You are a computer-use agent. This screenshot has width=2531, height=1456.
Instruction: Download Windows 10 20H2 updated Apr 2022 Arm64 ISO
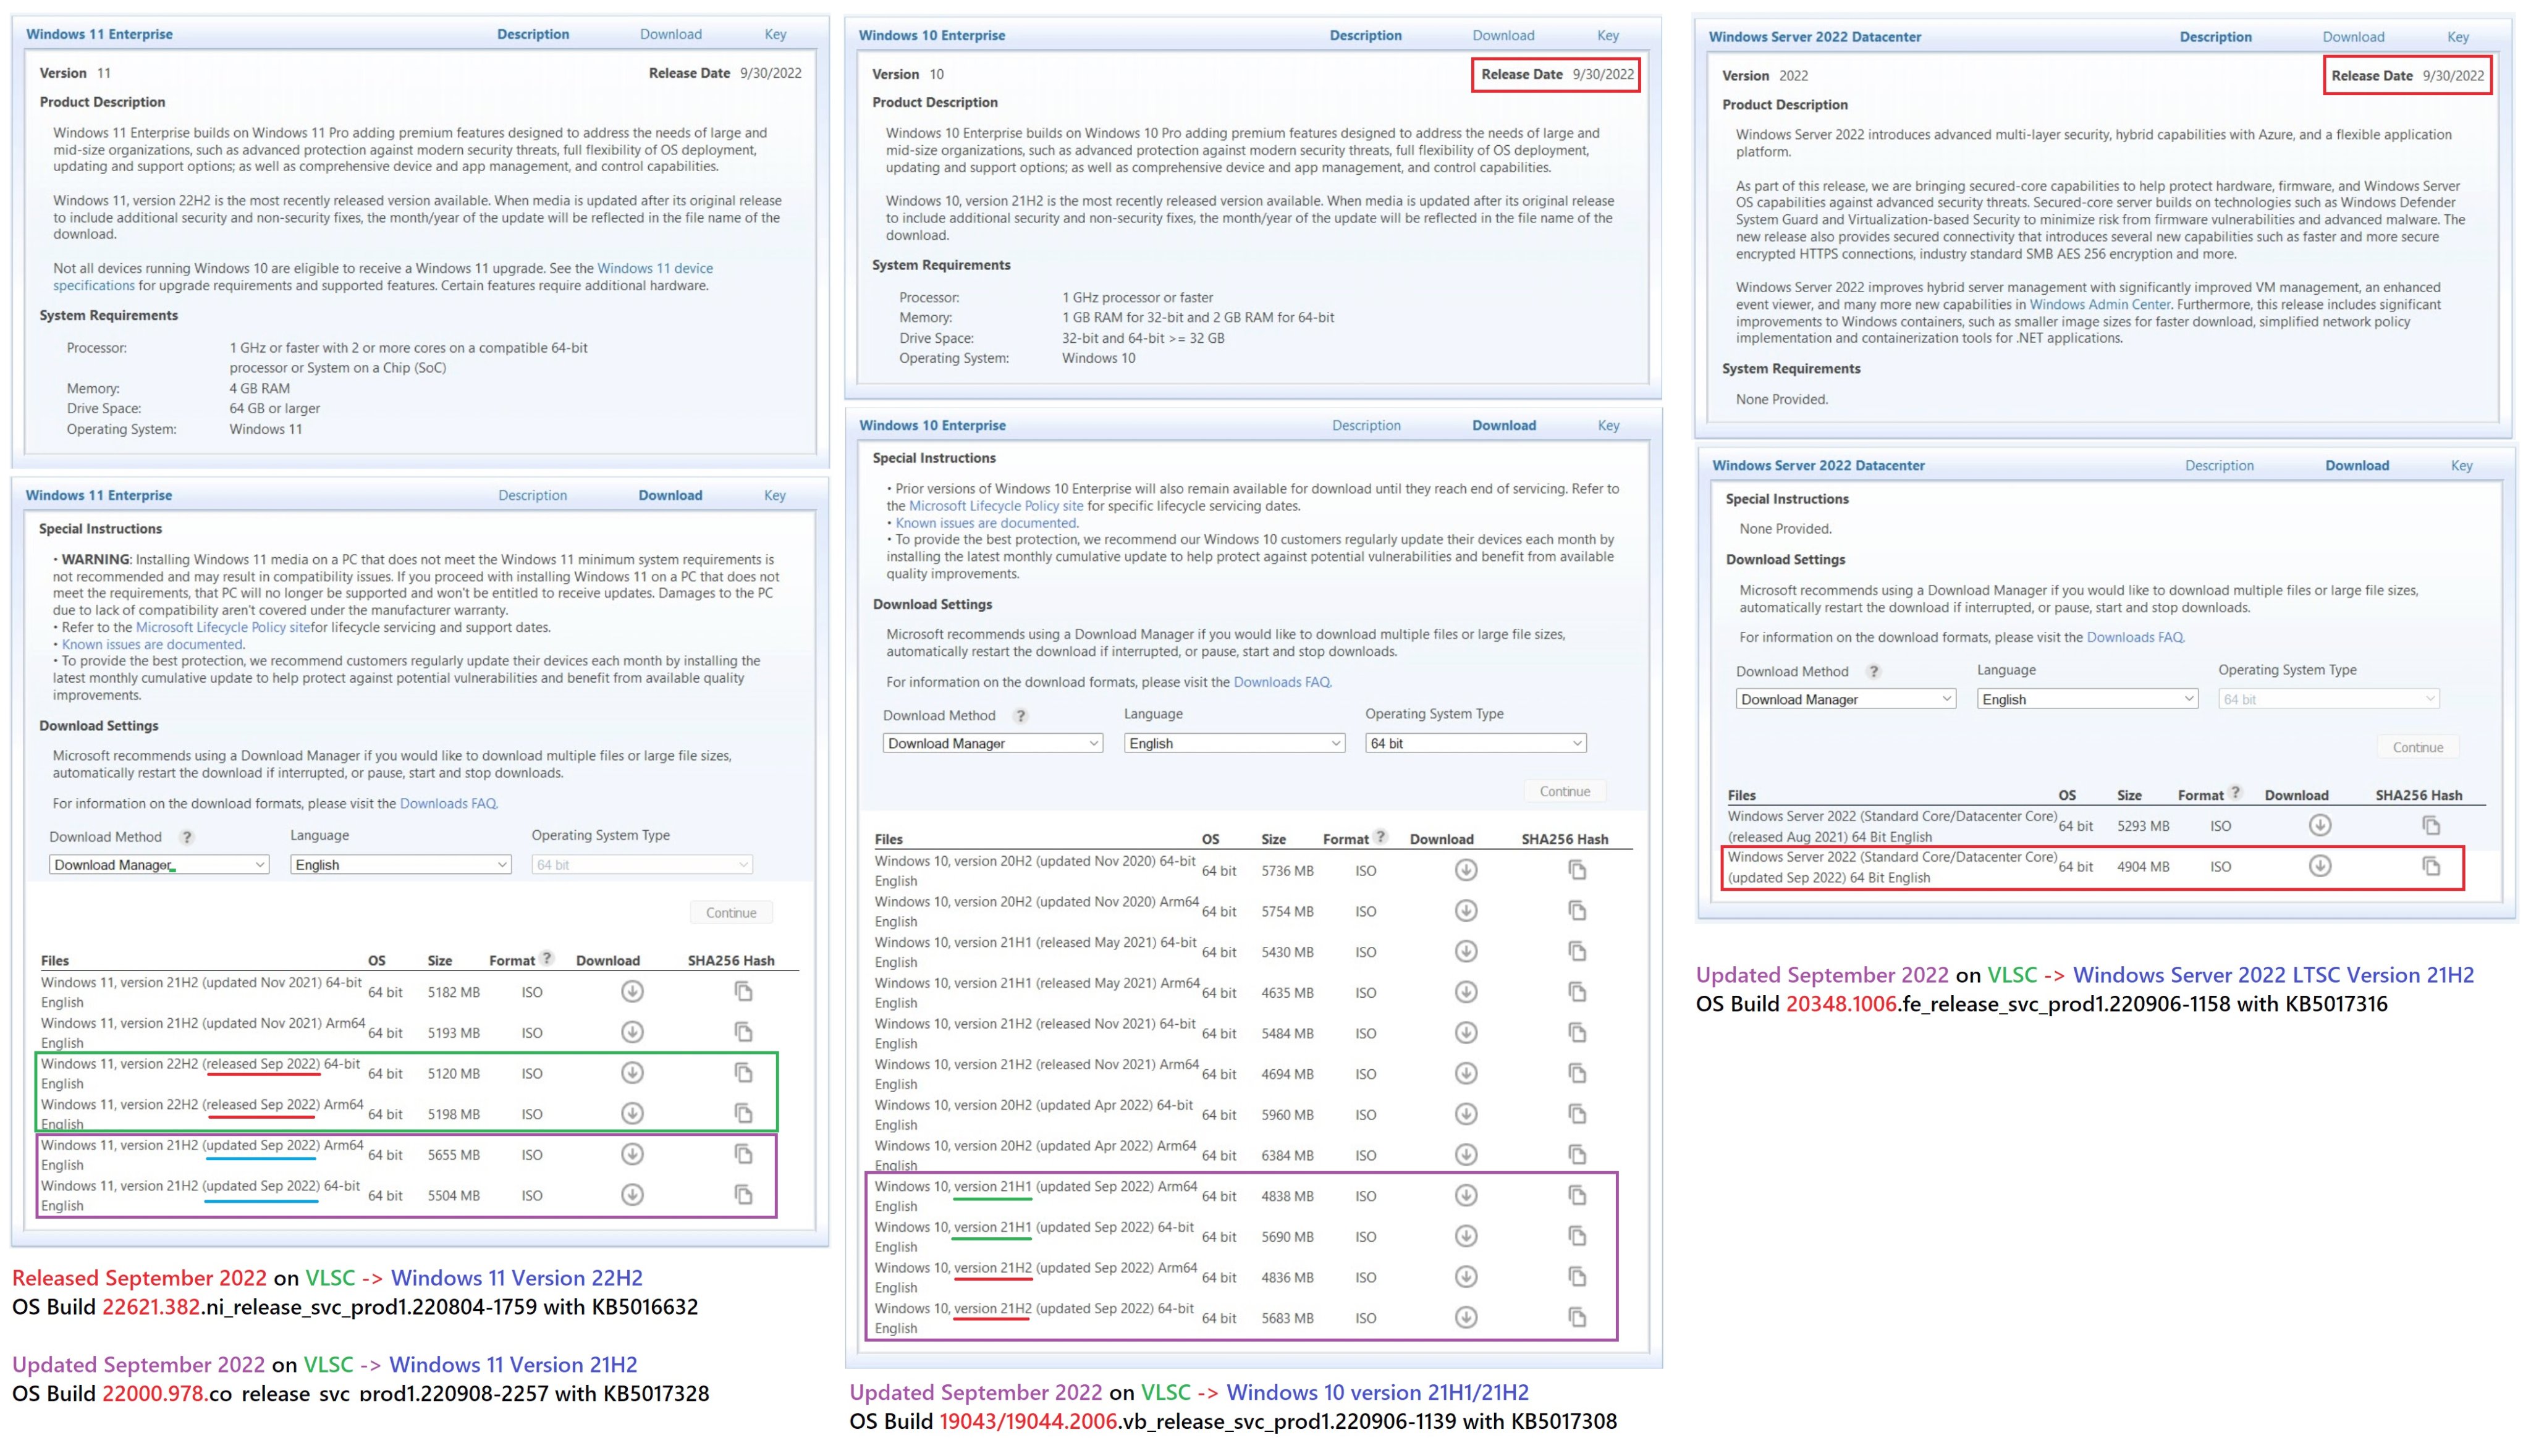1466,1154
